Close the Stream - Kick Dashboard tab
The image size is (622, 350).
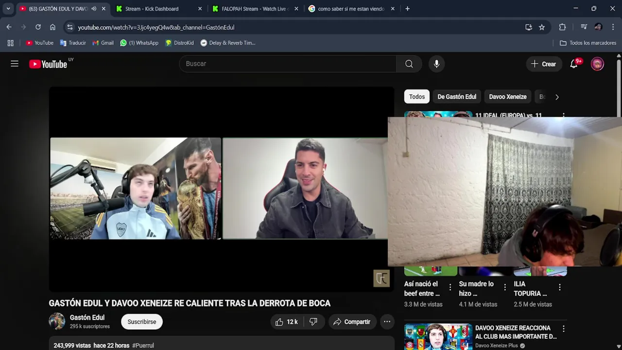click(200, 9)
